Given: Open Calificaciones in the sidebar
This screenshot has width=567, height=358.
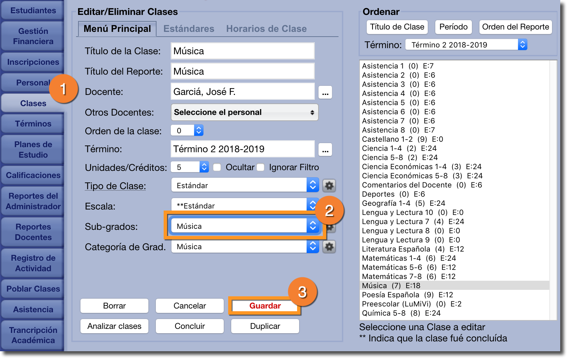Looking at the screenshot, I should coord(33,175).
